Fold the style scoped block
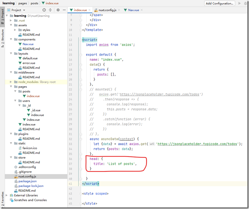The height and width of the screenshot is (209, 249). point(81,194)
